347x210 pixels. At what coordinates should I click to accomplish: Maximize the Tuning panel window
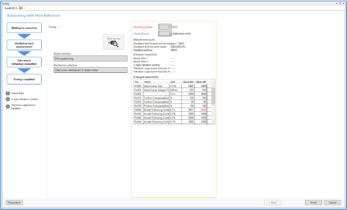(340, 3)
